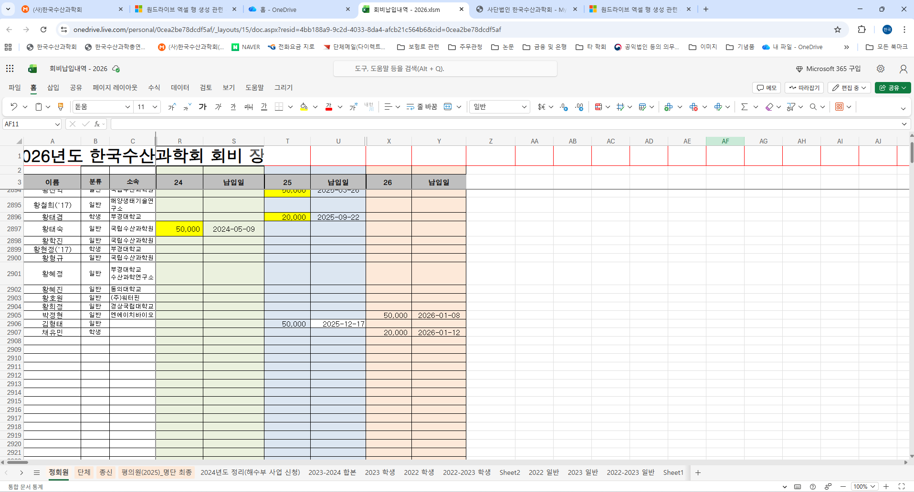The width and height of the screenshot is (914, 492).
Task: Click the Undo icon
Action: click(x=14, y=107)
